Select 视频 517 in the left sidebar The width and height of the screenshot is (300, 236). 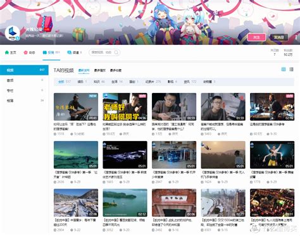click(x=24, y=70)
